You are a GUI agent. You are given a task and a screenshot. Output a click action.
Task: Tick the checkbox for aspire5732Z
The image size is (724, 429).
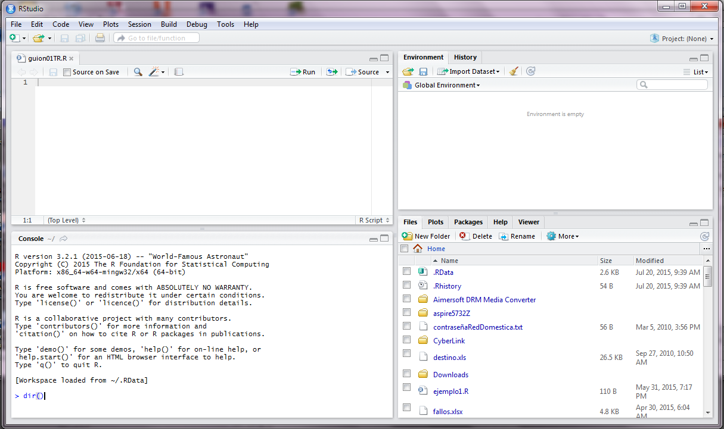pos(406,312)
